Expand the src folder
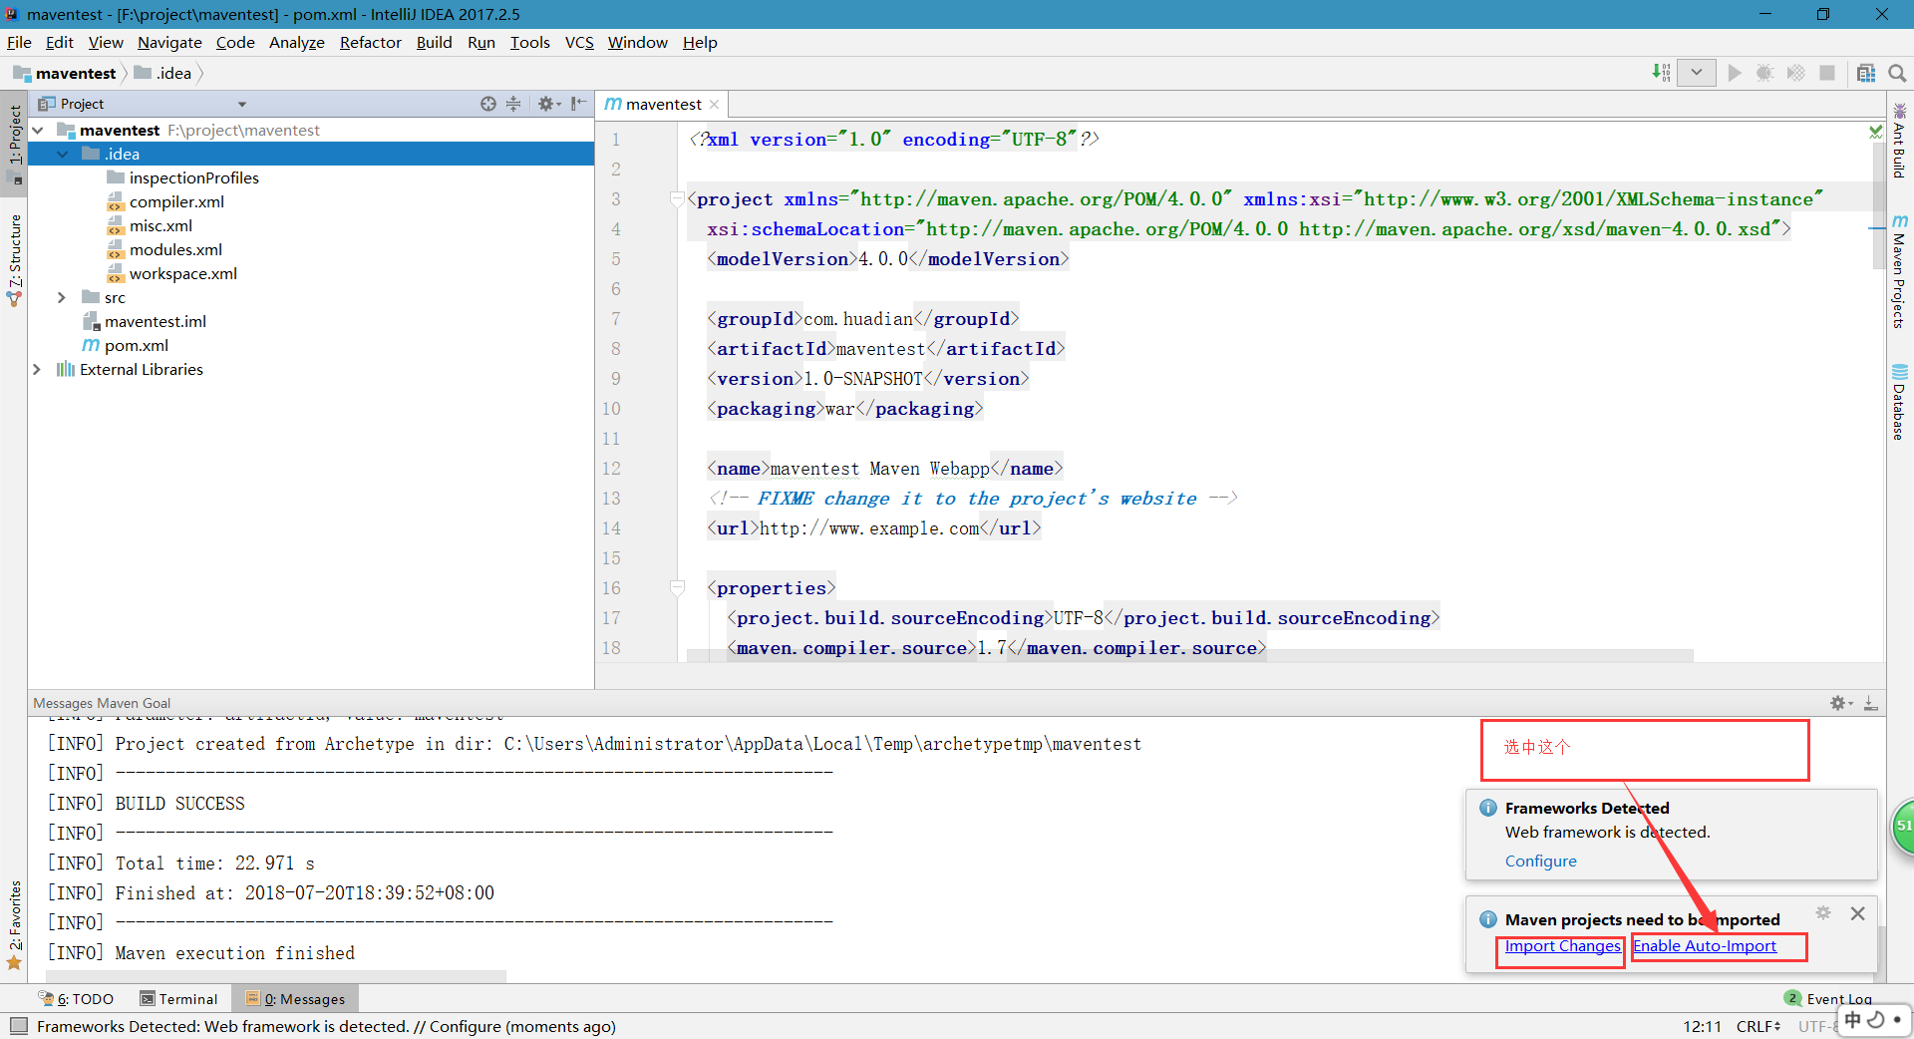1914x1039 pixels. click(62, 298)
